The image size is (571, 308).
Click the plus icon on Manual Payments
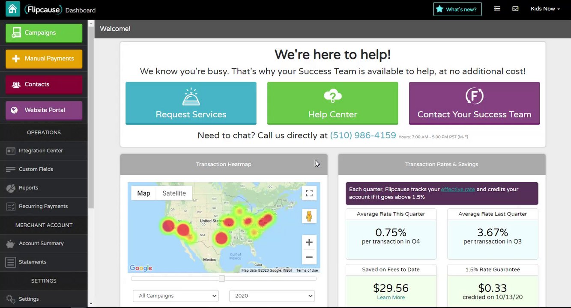[16, 59]
